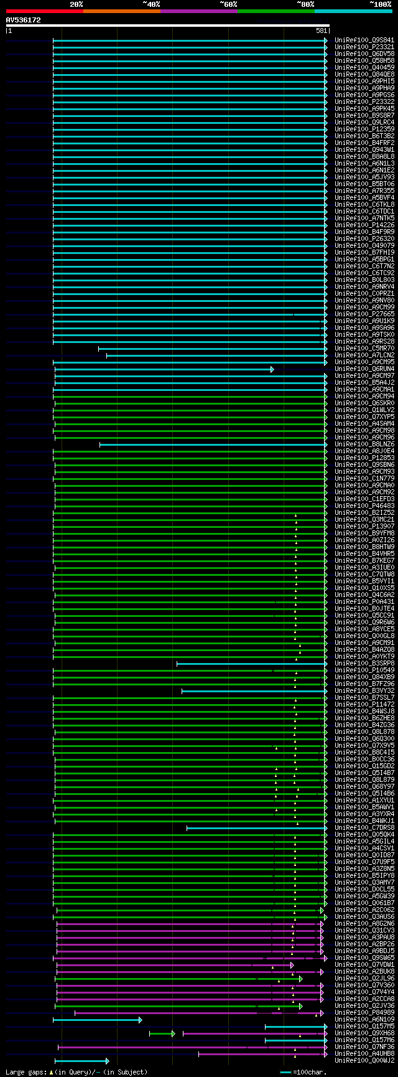This screenshot has width=398, height=1077.
Task: Open the hit UniRef100_B7FHI9
Action: coord(364,252)
